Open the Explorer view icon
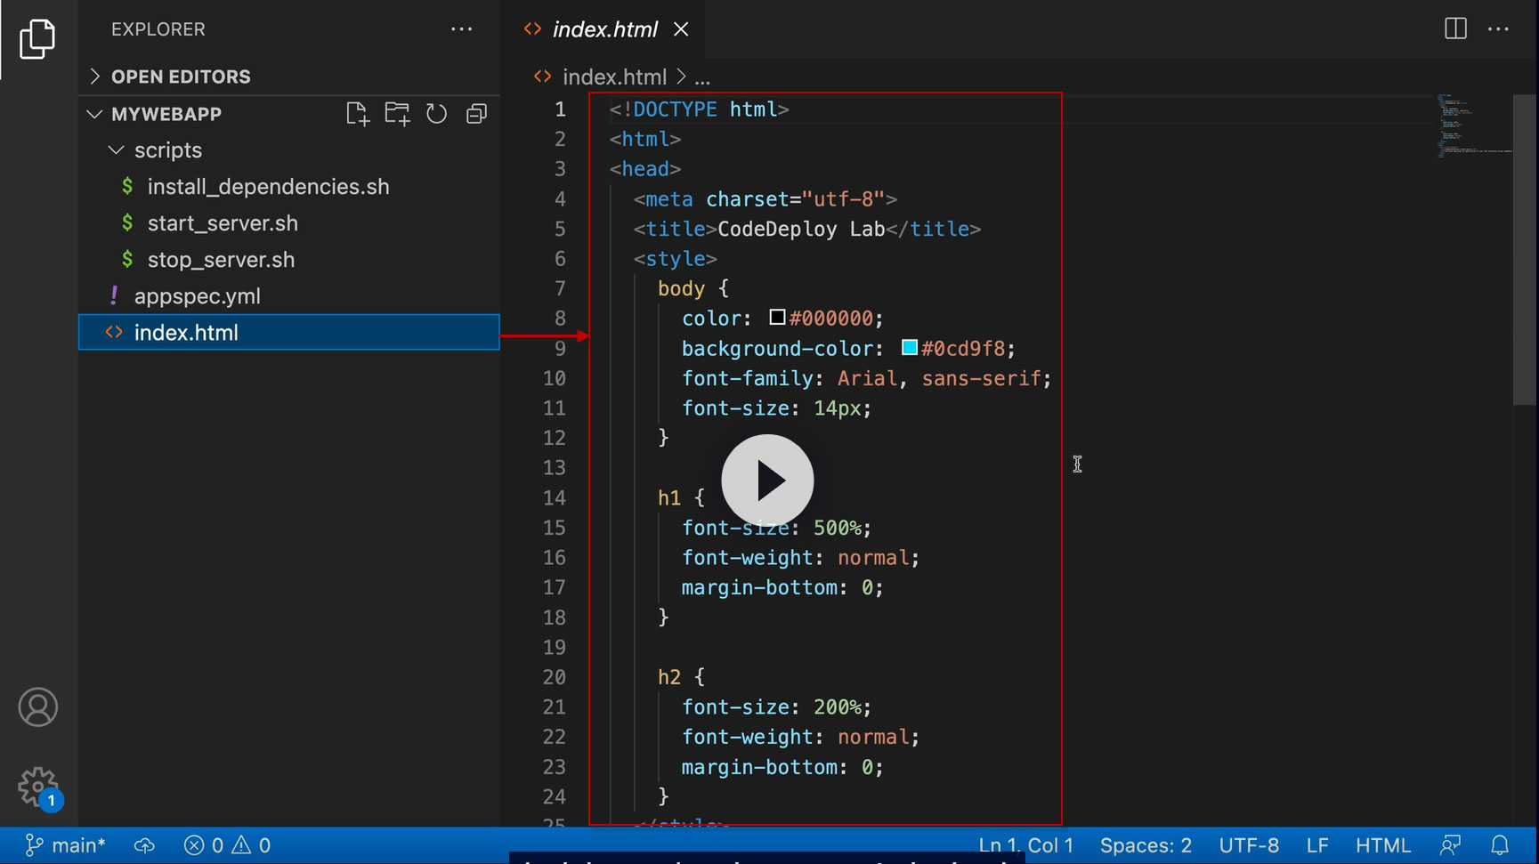Image resolution: width=1539 pixels, height=864 pixels. click(37, 39)
